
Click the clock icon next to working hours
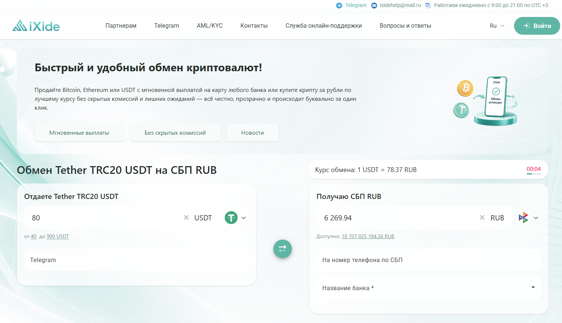tap(428, 6)
